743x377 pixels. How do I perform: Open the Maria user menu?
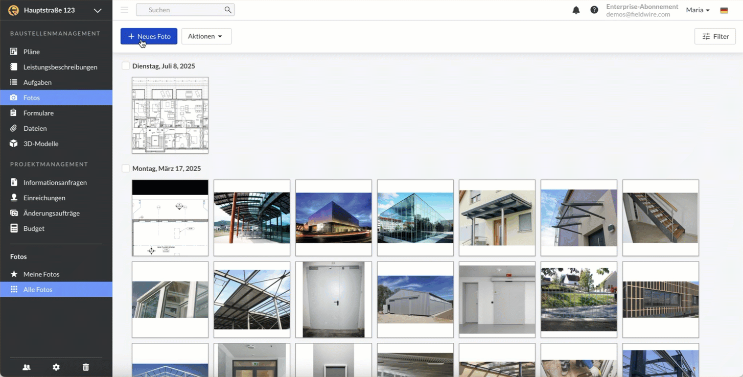[698, 10]
